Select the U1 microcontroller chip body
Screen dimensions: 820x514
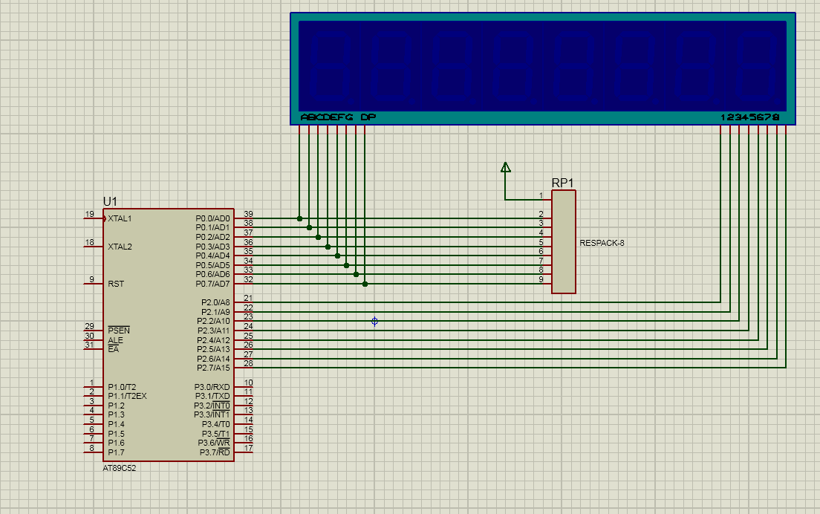point(169,335)
